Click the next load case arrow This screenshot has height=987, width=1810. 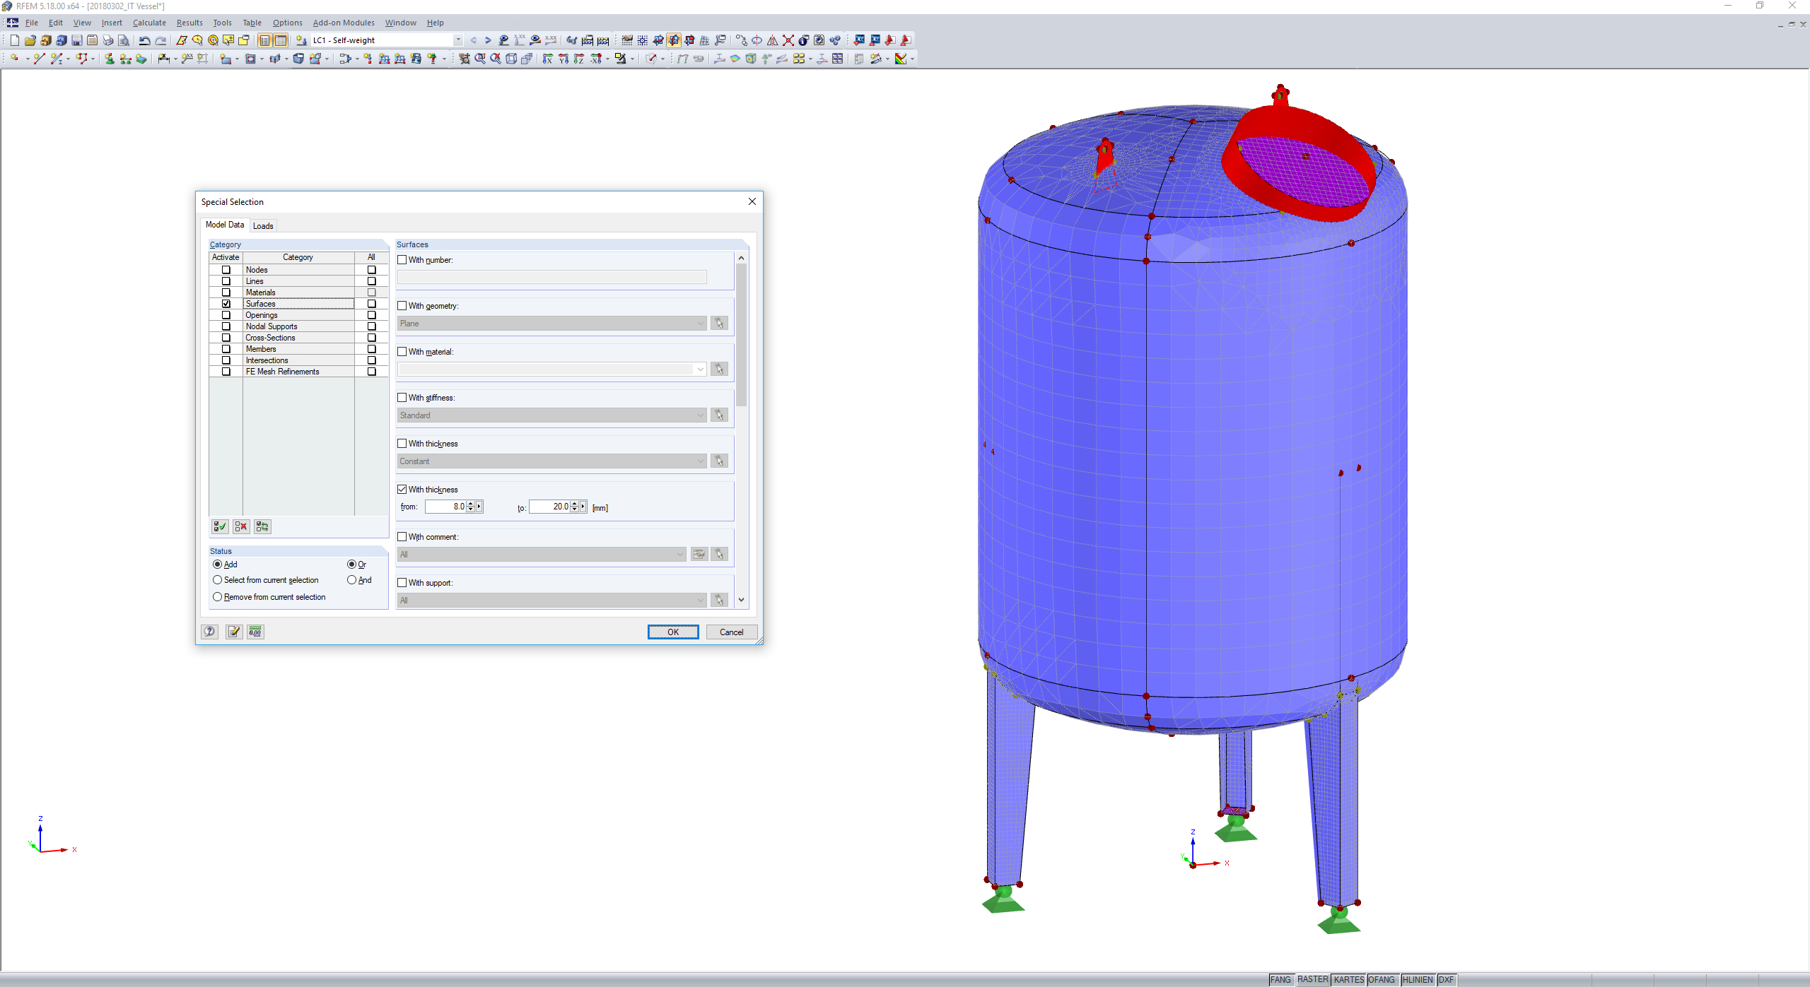click(488, 40)
